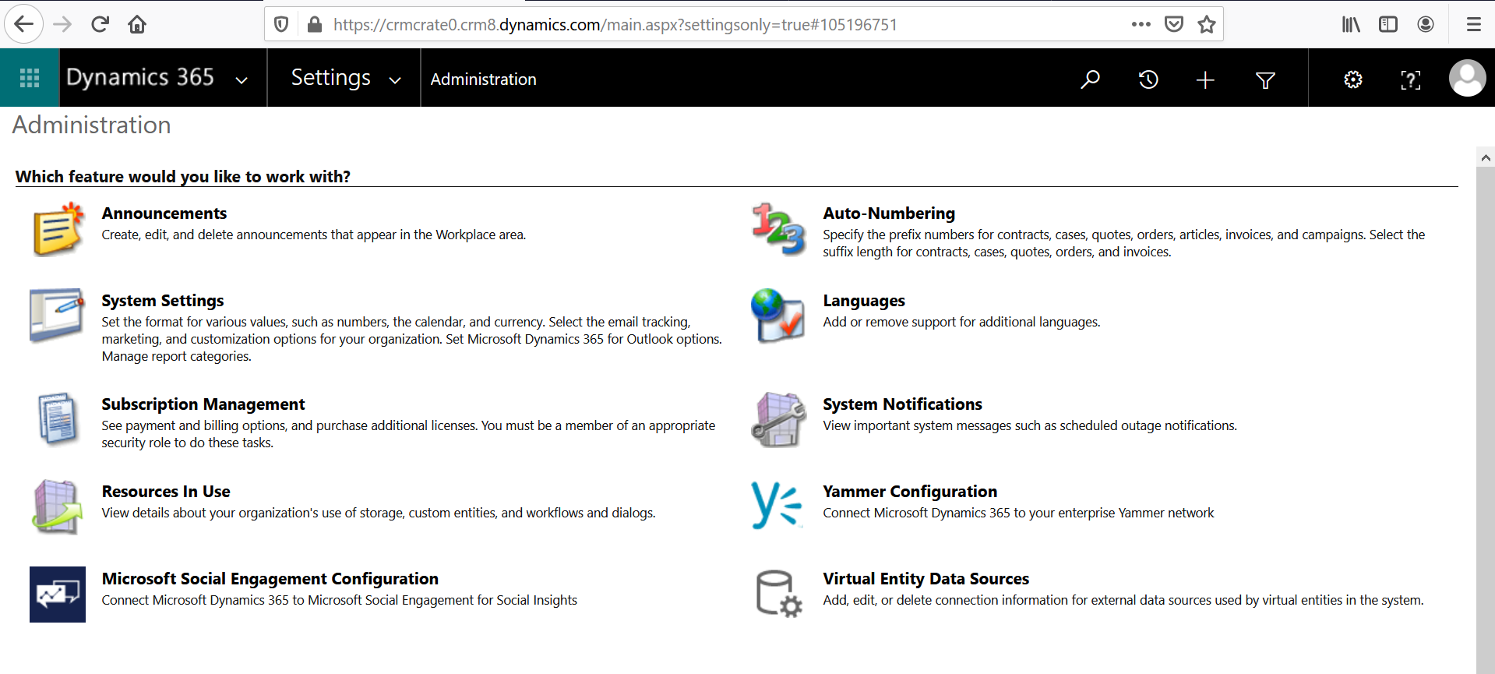Image resolution: width=1495 pixels, height=674 pixels.
Task: Open the Languages feature link
Action: pyautogui.click(x=863, y=301)
